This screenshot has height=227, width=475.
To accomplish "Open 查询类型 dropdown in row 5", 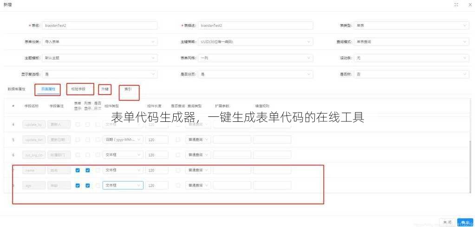I will [198, 139].
